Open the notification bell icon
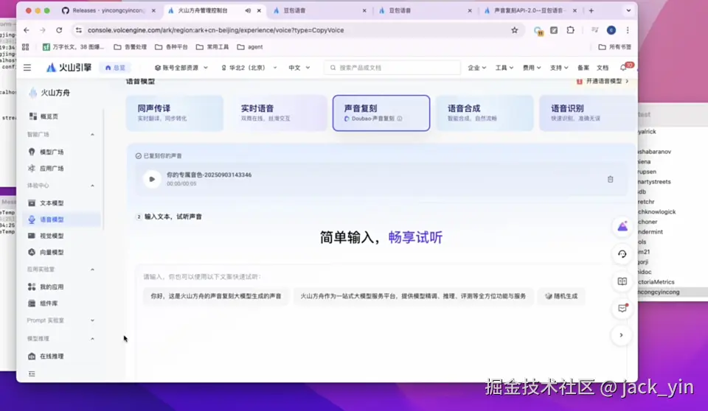The height and width of the screenshot is (411, 708). pyautogui.click(x=623, y=68)
